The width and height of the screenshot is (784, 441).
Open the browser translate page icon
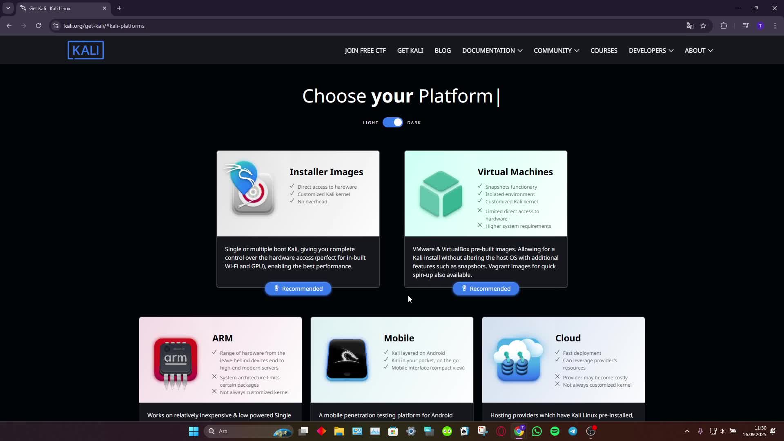690,26
